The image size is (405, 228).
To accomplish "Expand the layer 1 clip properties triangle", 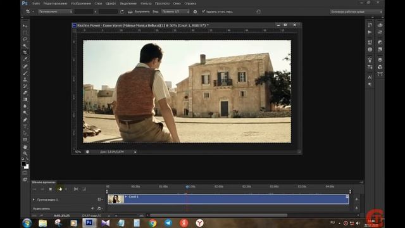I will (126, 197).
